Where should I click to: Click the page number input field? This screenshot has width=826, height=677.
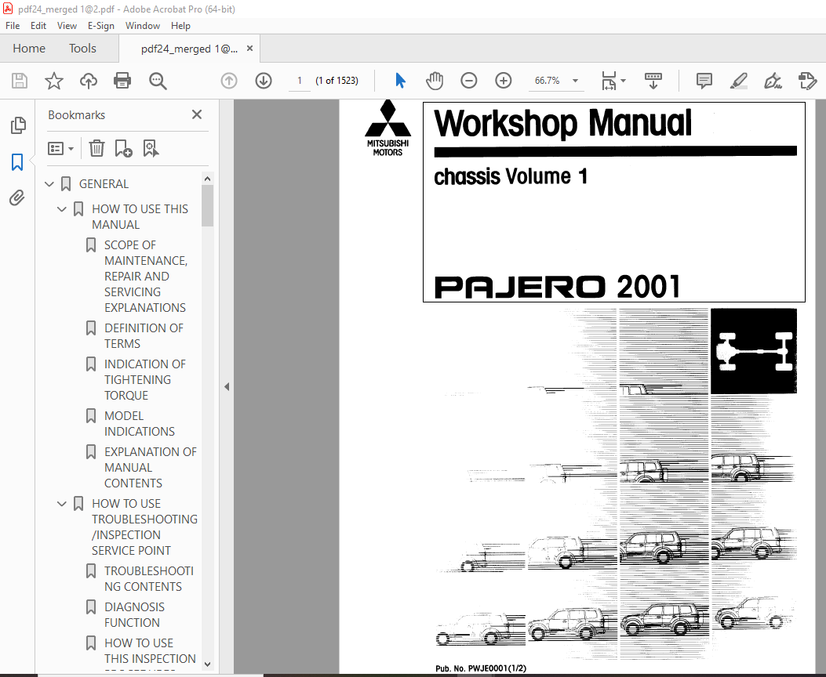point(299,81)
